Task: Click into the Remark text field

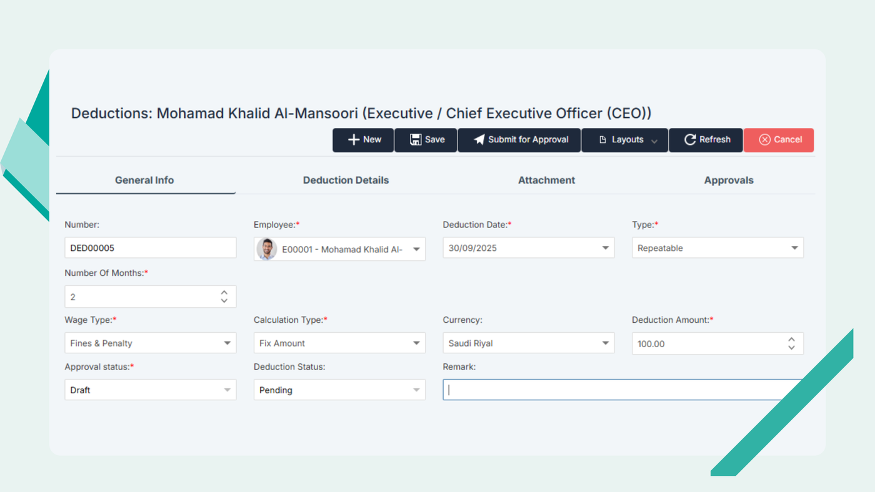Action: click(612, 390)
